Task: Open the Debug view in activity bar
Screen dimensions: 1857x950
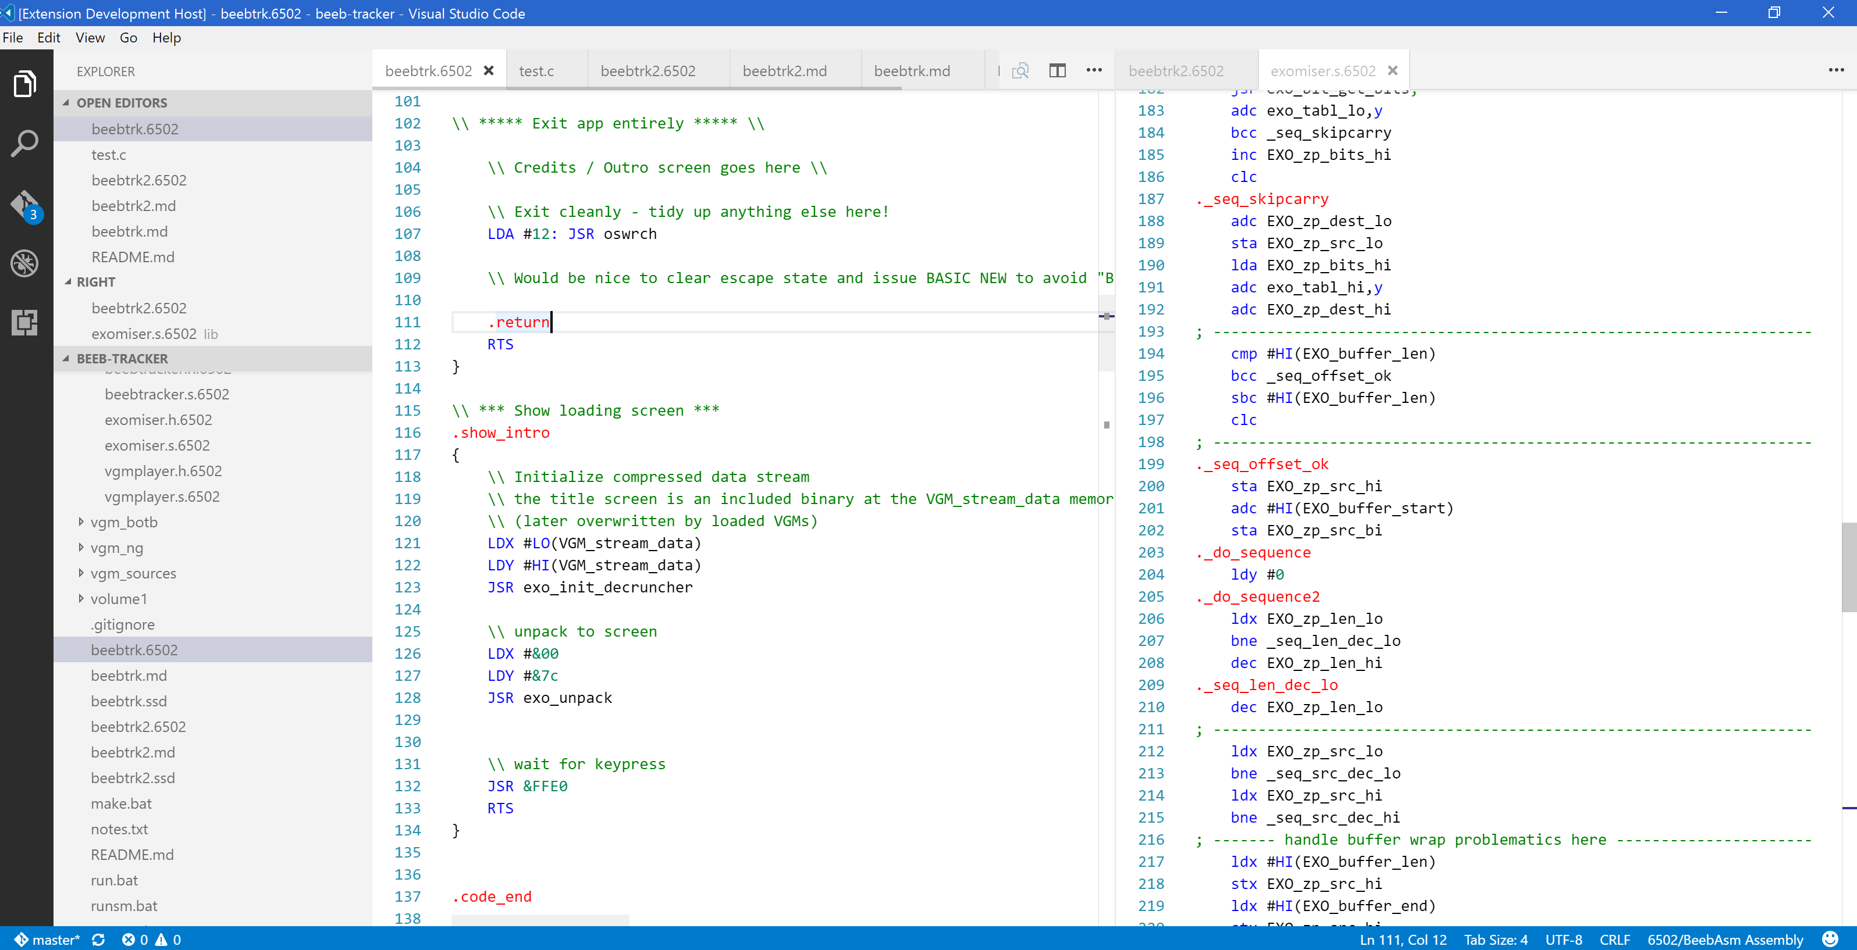Action: tap(25, 263)
